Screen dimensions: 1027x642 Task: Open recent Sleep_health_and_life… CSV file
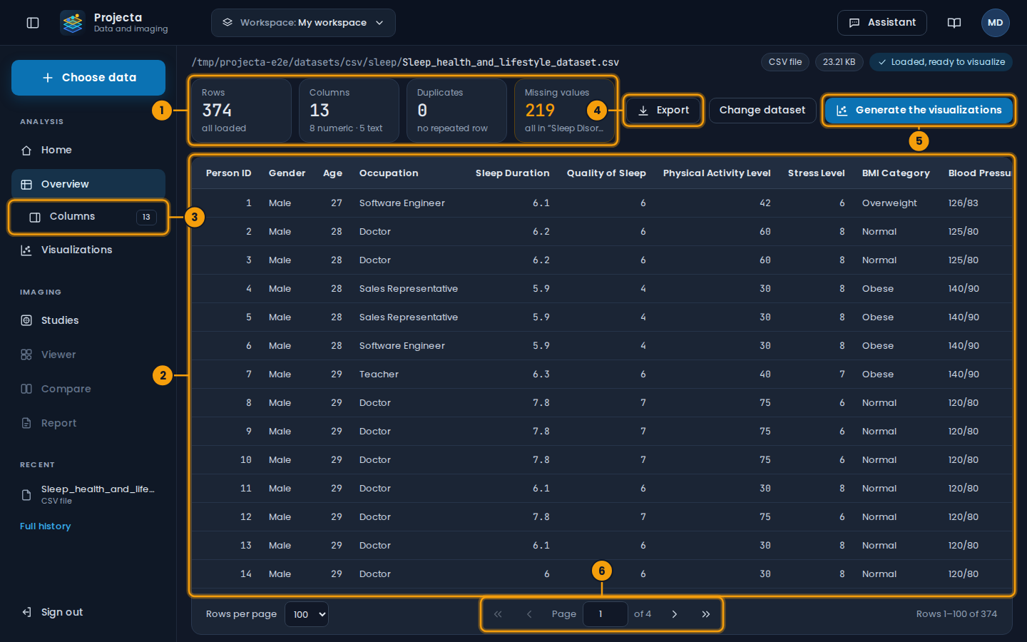(x=88, y=494)
